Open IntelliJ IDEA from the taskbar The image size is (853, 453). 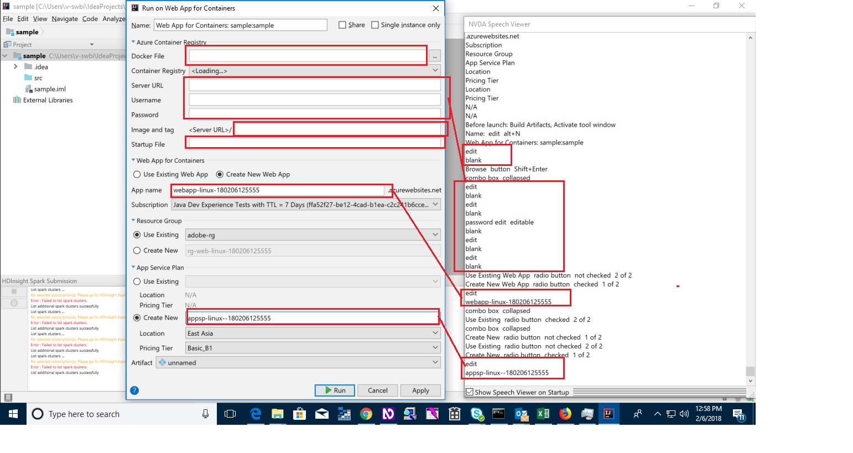[609, 414]
